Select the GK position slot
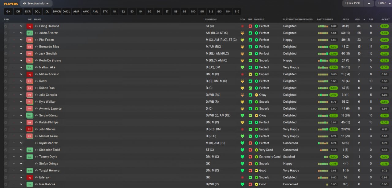The width and height of the screenshot is (392, 188). (8, 12)
